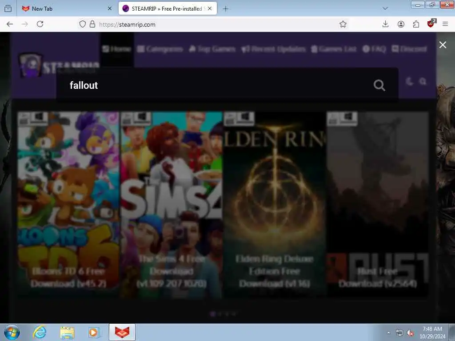Screen dimensions: 455x341
Task: Toggle dark mode with the moon icon
Action: click(409, 82)
